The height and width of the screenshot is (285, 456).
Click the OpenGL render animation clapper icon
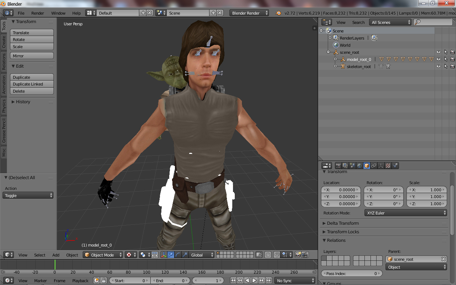[x=305, y=255]
